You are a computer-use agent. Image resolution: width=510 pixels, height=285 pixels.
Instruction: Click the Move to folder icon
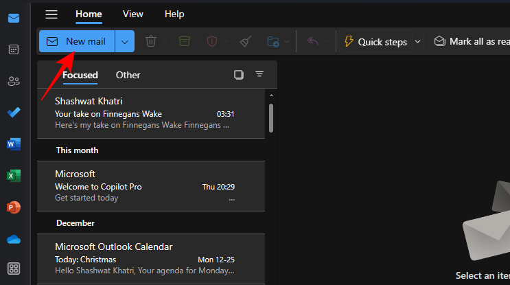pyautogui.click(x=273, y=41)
